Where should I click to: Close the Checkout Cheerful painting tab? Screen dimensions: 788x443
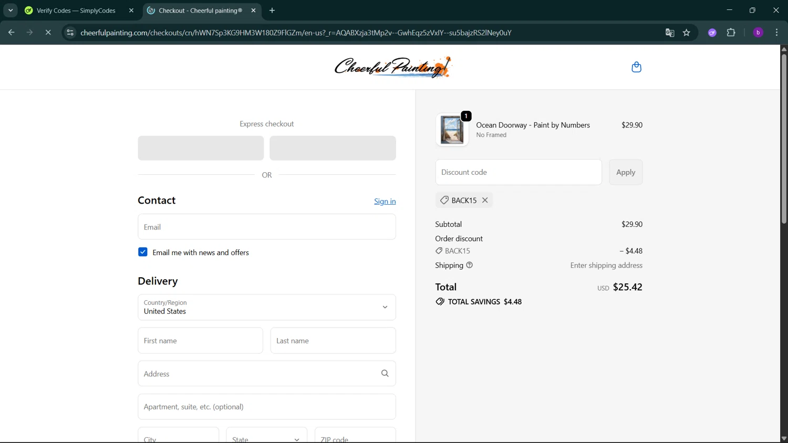(253, 10)
